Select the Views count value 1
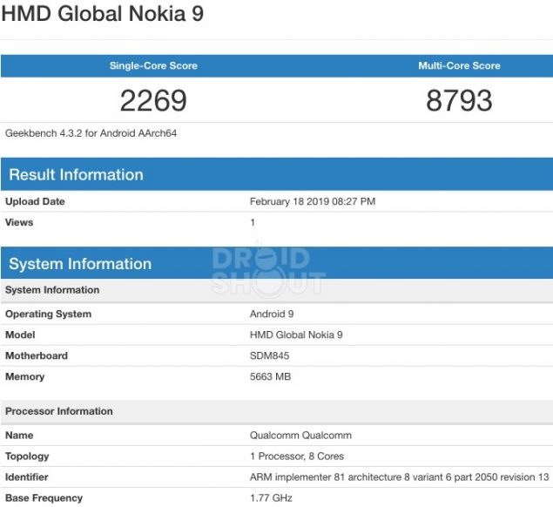The image size is (553, 507). (253, 222)
